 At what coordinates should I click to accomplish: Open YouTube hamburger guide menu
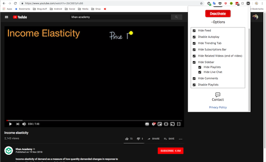(6, 17)
